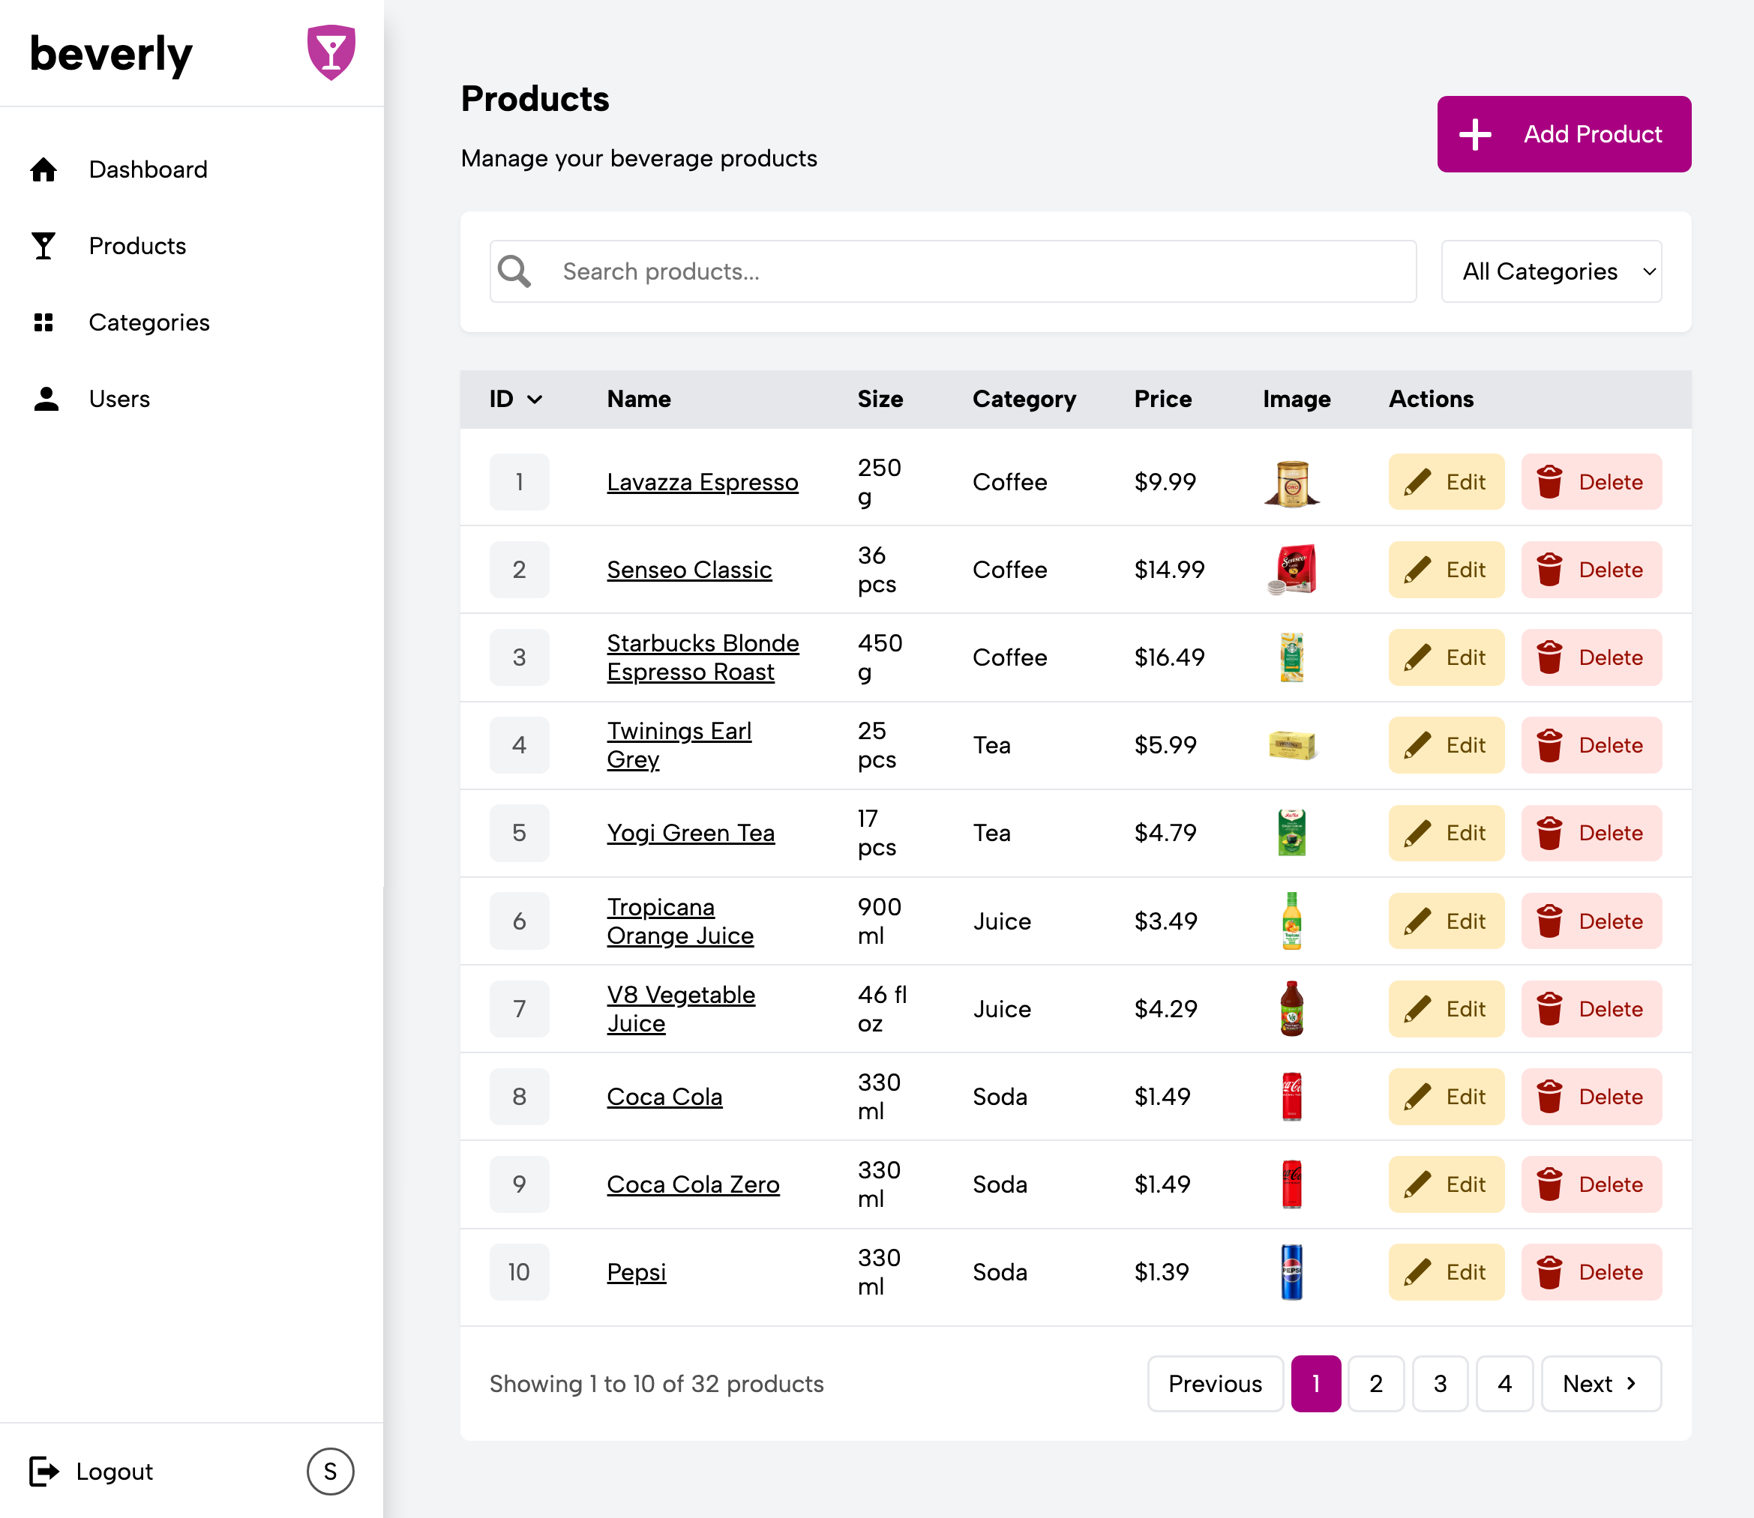Open the Pepsi product link
Screen dimensions: 1754x1518
click(x=637, y=1272)
